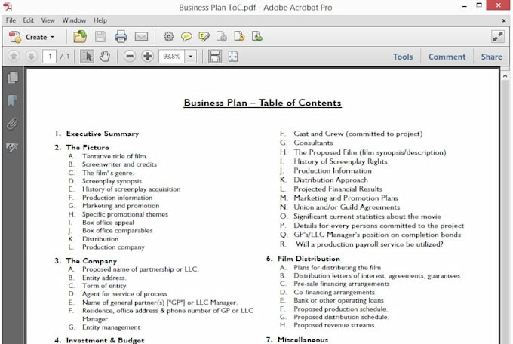The width and height of the screenshot is (513, 344).
Task: Click the line 'Proposed revenue streams'
Action: [x=335, y=325]
